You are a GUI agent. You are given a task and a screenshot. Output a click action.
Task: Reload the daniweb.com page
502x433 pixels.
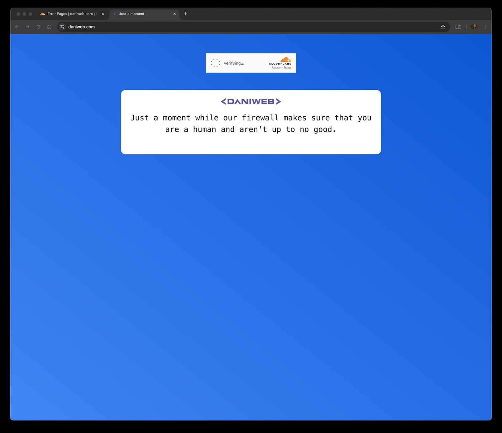point(39,27)
